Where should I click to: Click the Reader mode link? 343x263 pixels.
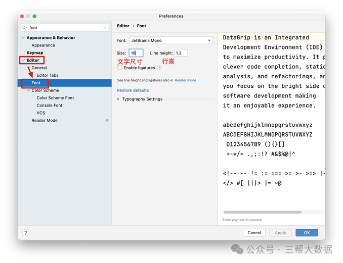coord(185,80)
